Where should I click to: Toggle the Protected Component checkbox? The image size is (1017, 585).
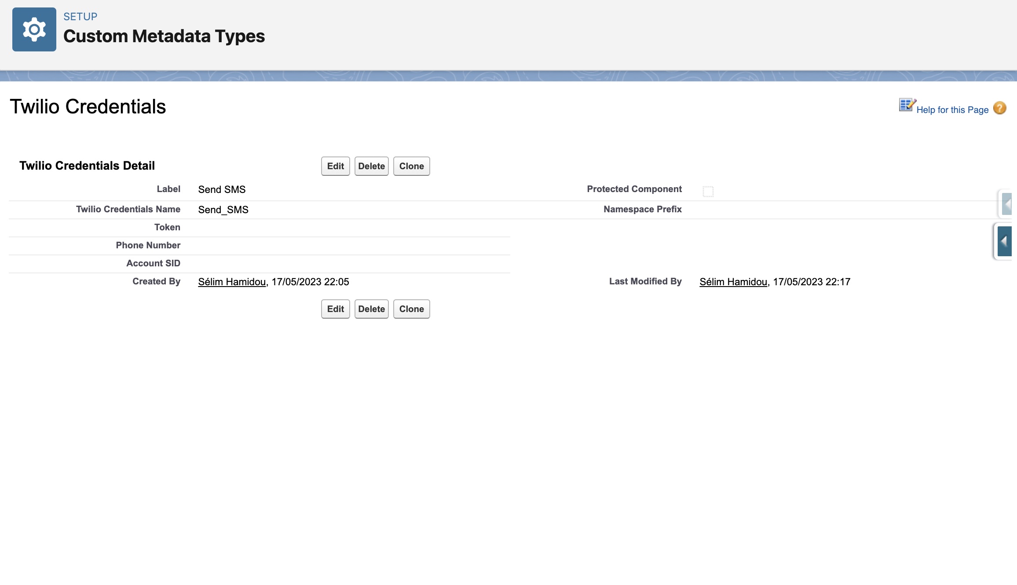(708, 192)
